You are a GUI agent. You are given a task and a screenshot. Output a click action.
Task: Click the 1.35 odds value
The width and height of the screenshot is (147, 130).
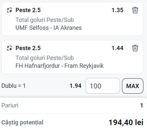point(117,10)
